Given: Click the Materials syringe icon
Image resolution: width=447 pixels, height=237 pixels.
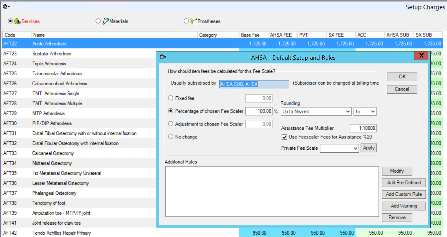Looking at the screenshot, I should coord(105,21).
